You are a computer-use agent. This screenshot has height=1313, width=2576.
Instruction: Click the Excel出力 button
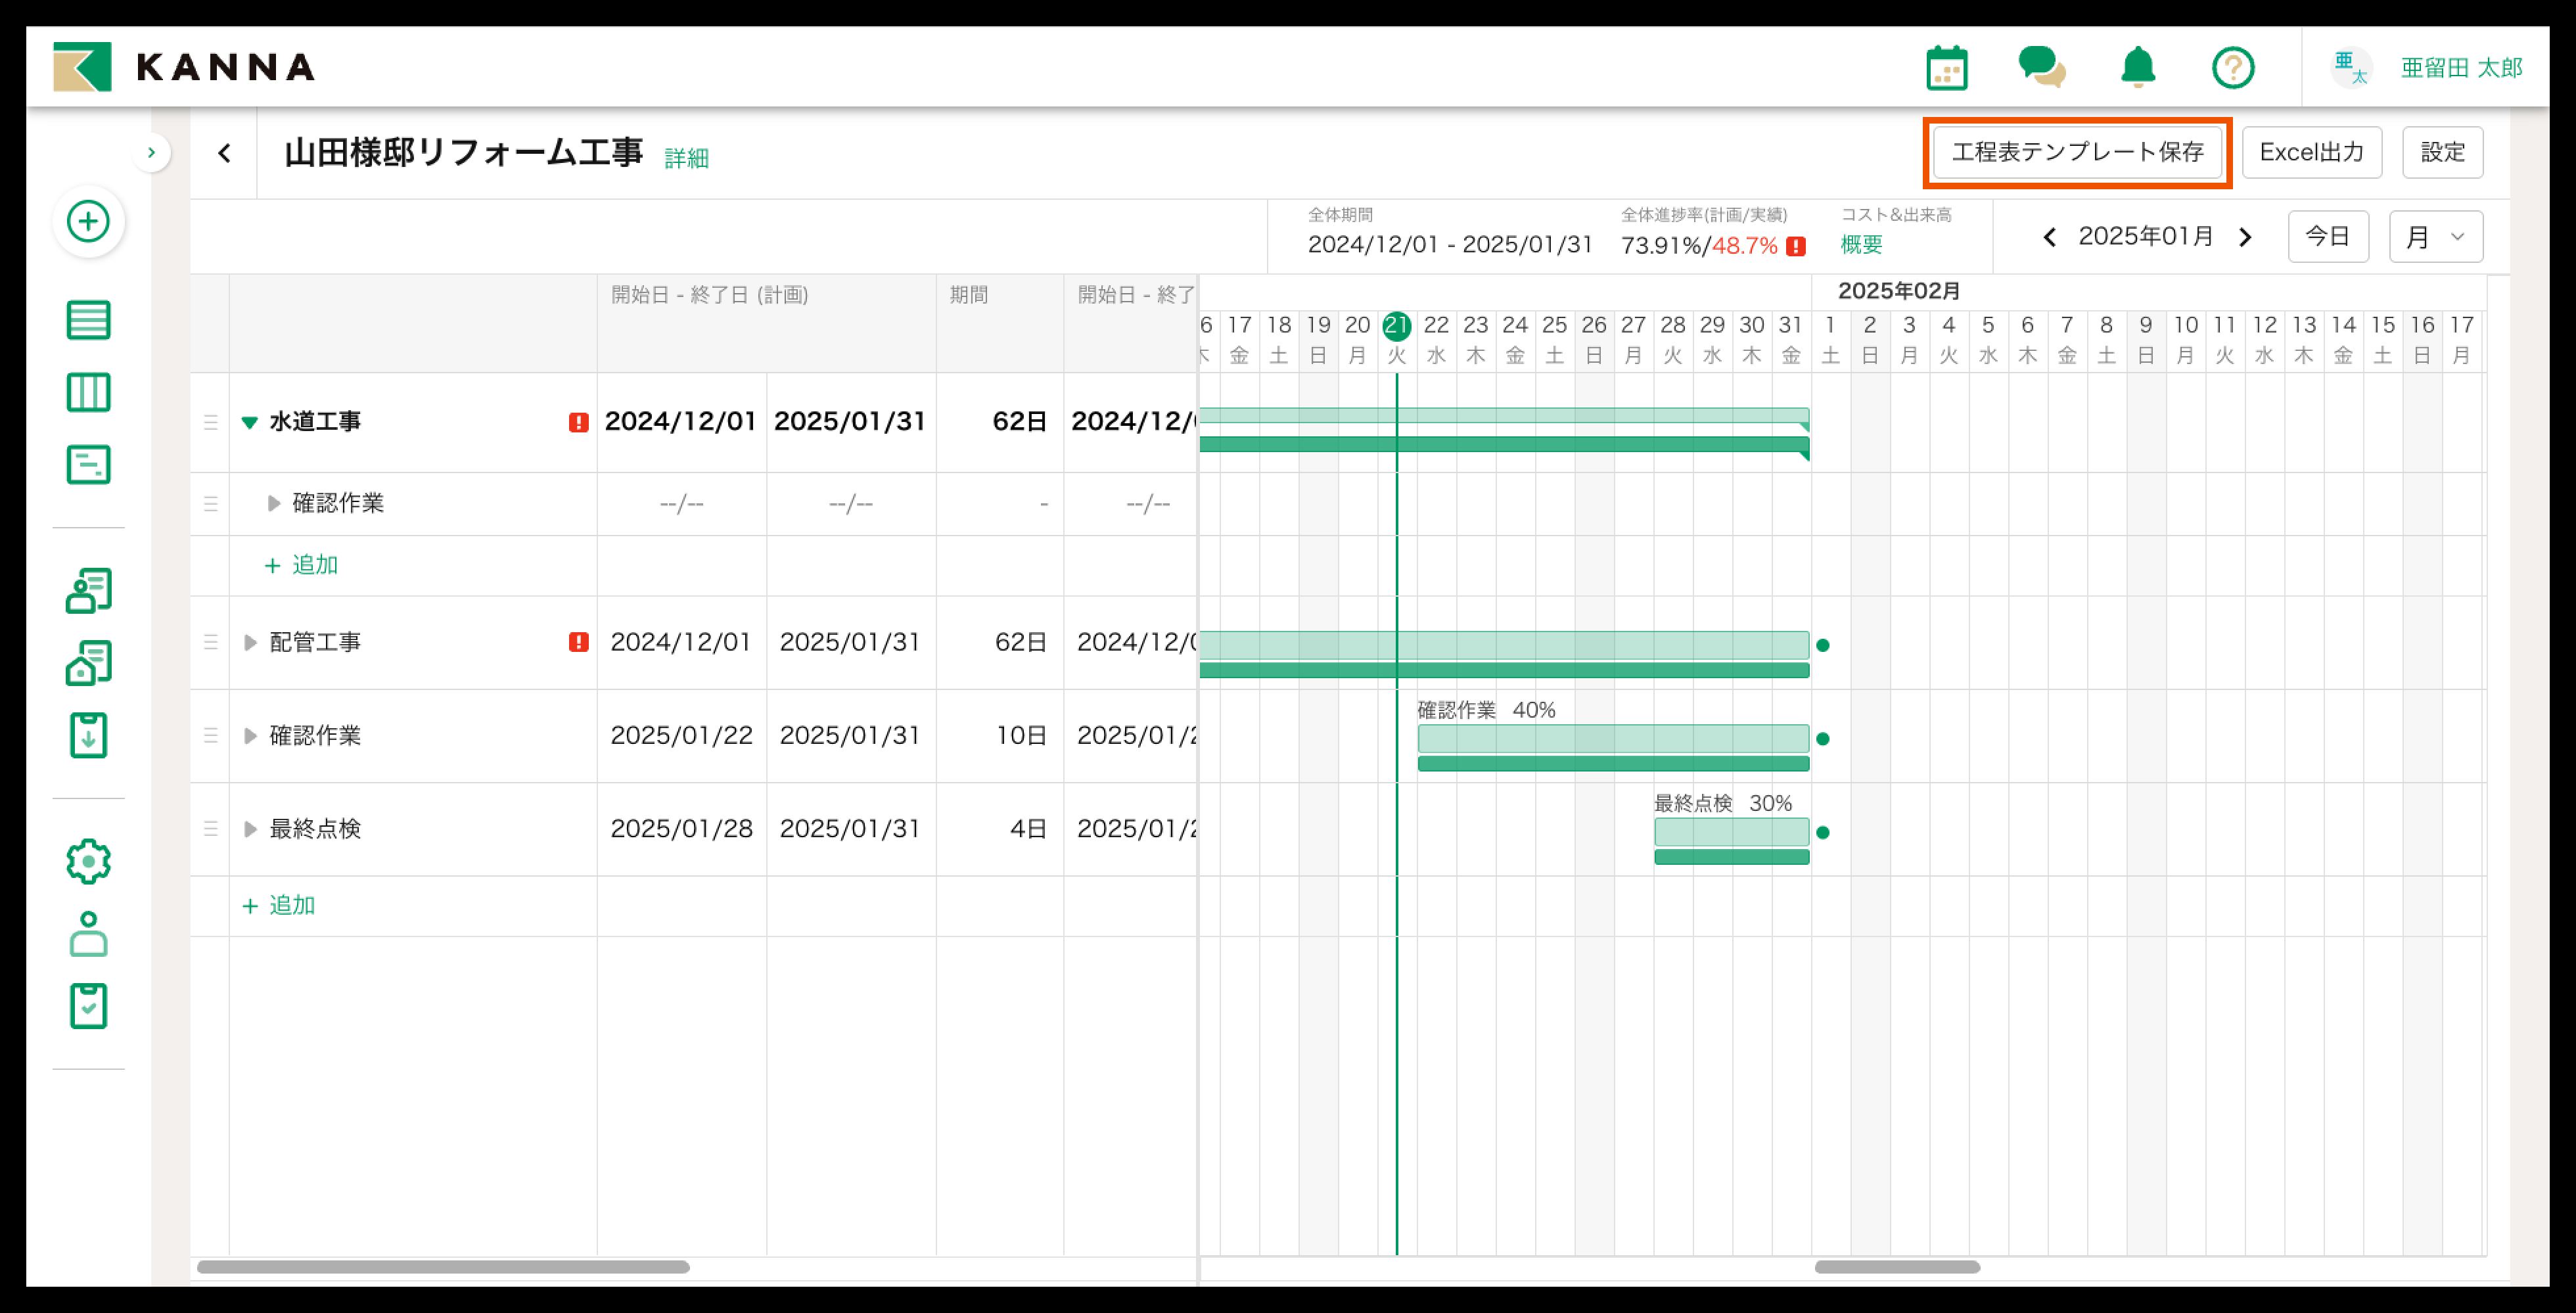point(2311,152)
